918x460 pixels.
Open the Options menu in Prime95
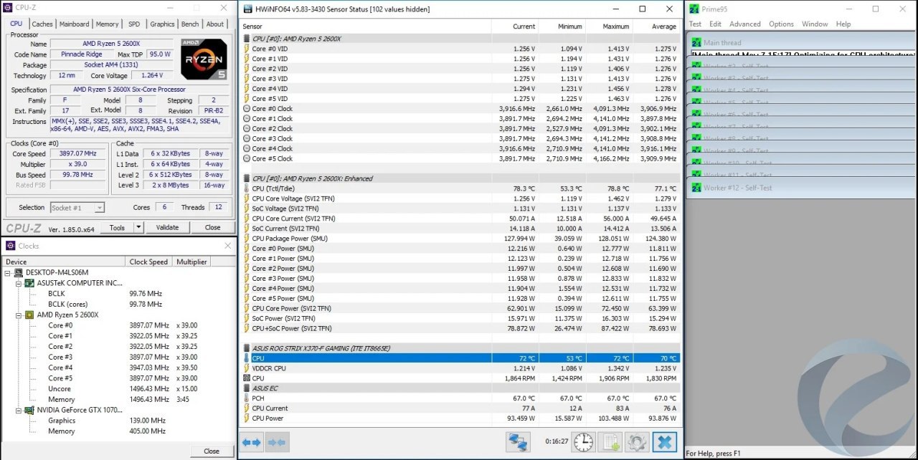point(781,24)
